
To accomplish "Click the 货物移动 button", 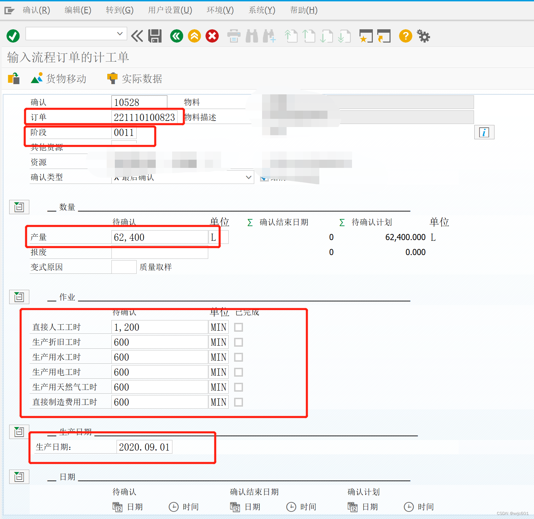I will click(58, 78).
